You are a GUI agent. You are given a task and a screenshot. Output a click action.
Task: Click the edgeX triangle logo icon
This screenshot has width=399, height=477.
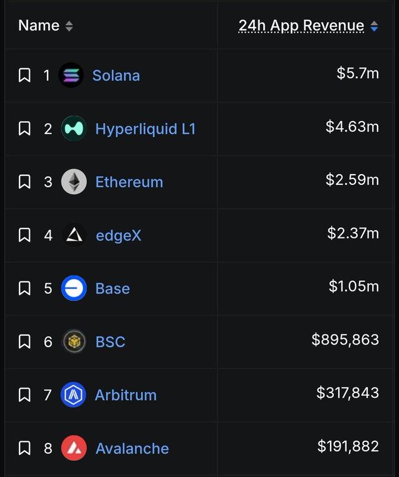(x=74, y=236)
